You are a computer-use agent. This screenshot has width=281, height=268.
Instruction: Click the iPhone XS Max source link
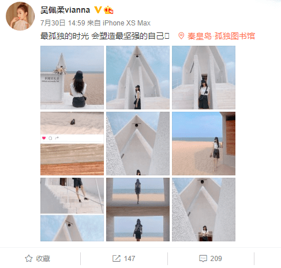126,23
